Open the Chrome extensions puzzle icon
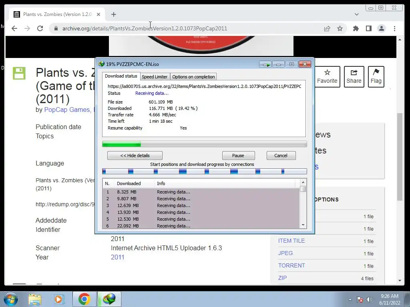 click(356, 28)
